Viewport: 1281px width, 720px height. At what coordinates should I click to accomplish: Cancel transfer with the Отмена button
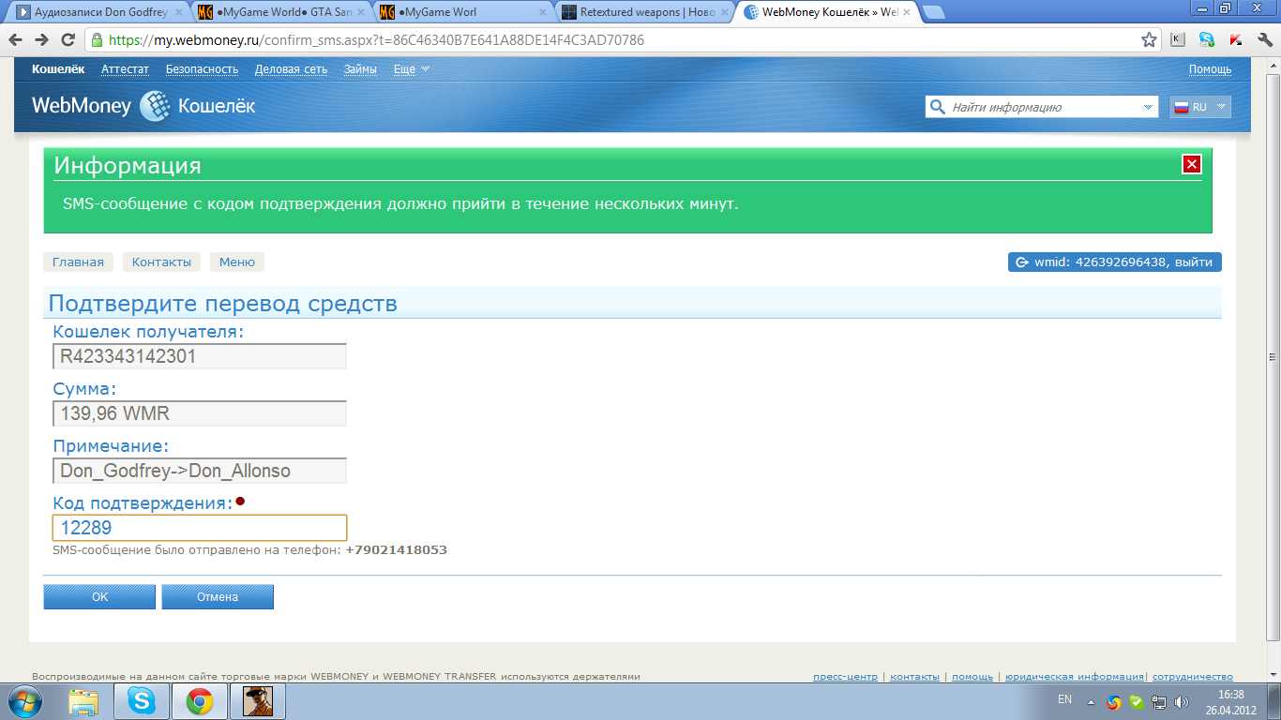(218, 597)
